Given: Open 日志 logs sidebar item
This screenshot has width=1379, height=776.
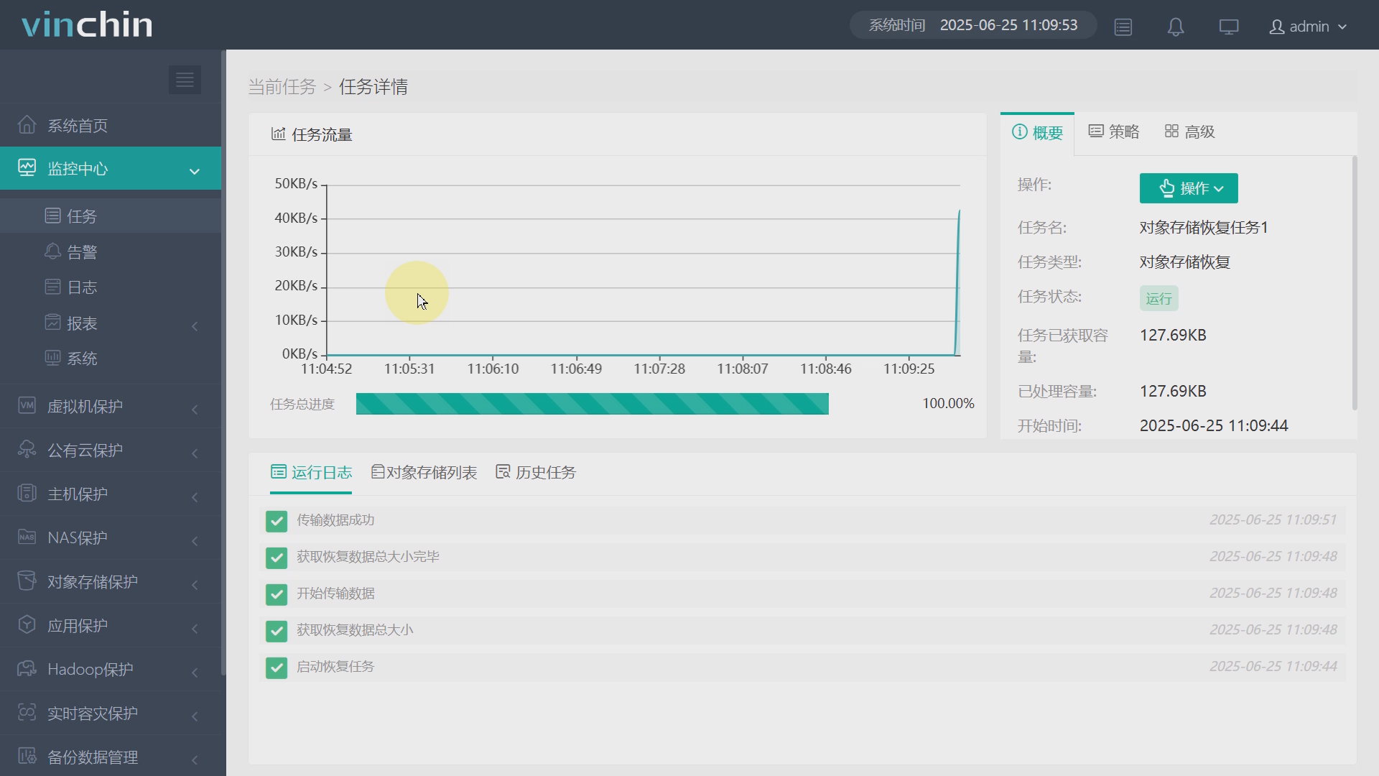Looking at the screenshot, I should coord(81,287).
